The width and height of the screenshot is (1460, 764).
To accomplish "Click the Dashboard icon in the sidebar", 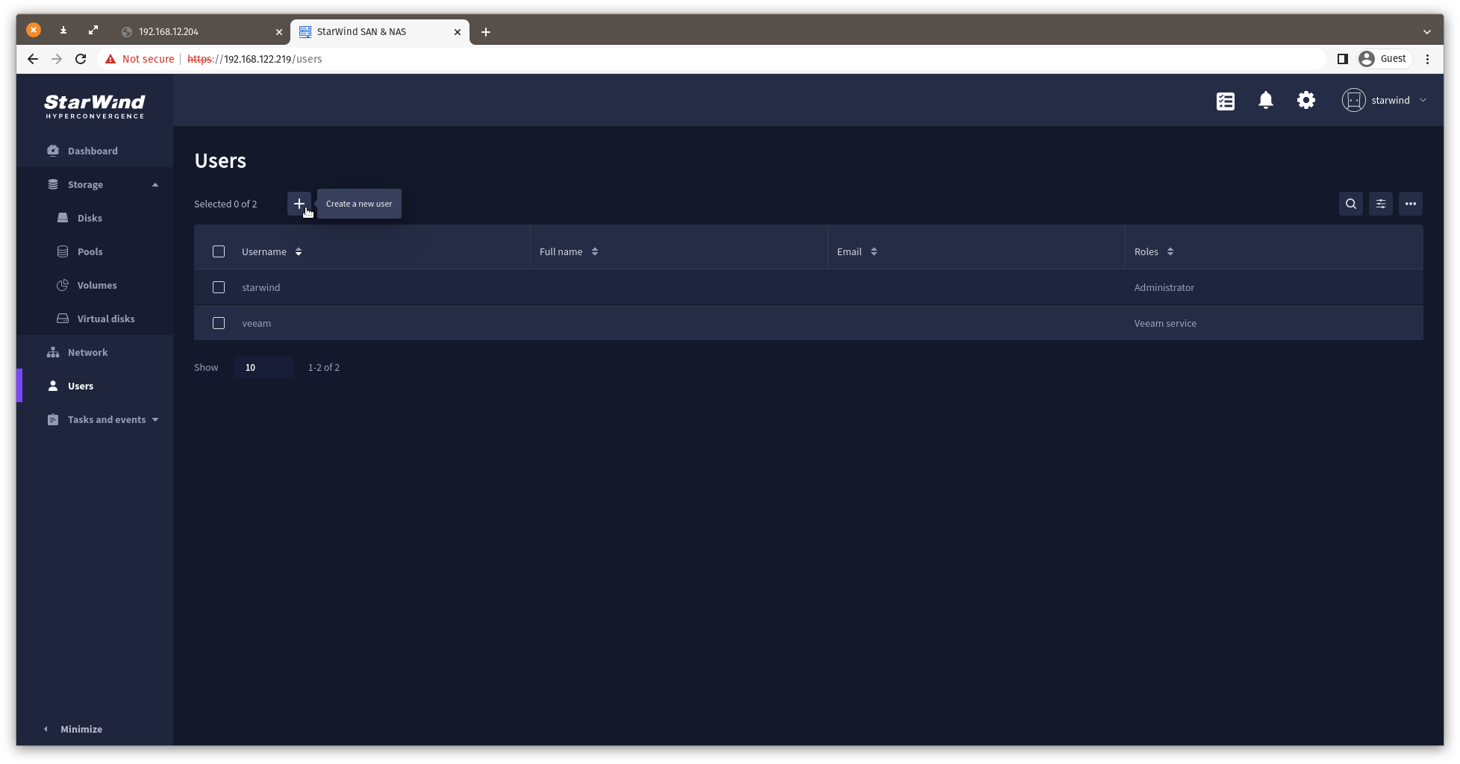I will [x=53, y=151].
